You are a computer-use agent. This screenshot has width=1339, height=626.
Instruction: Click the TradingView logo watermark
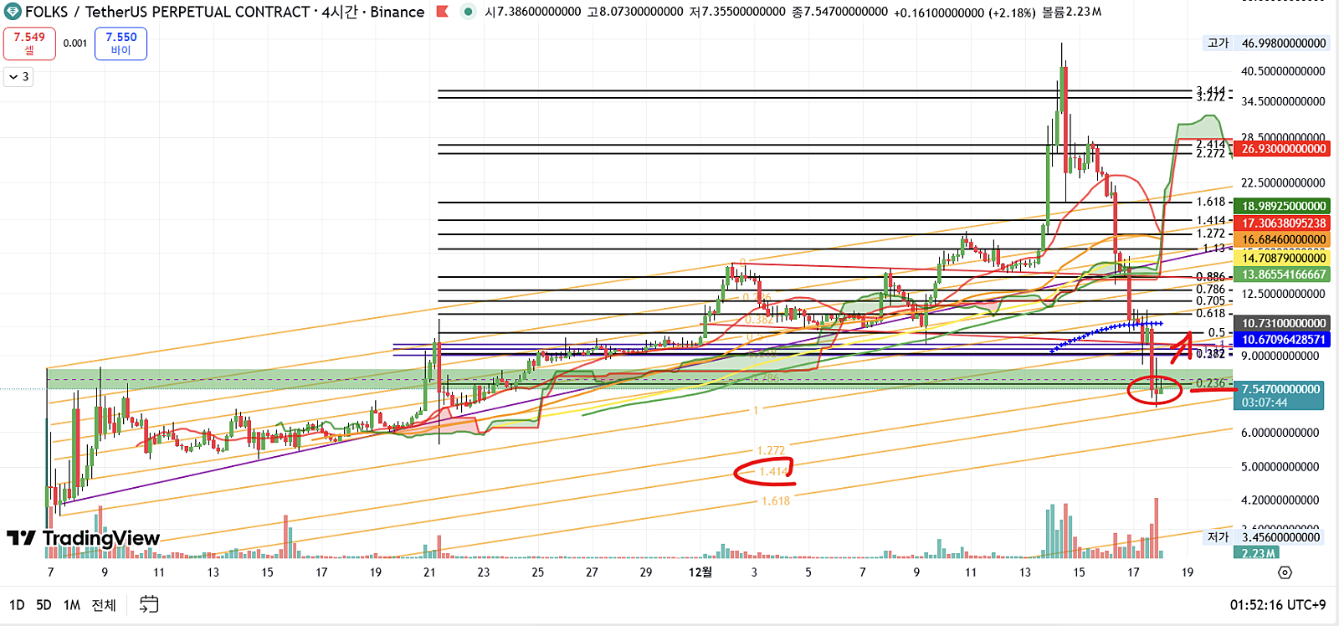[83, 538]
